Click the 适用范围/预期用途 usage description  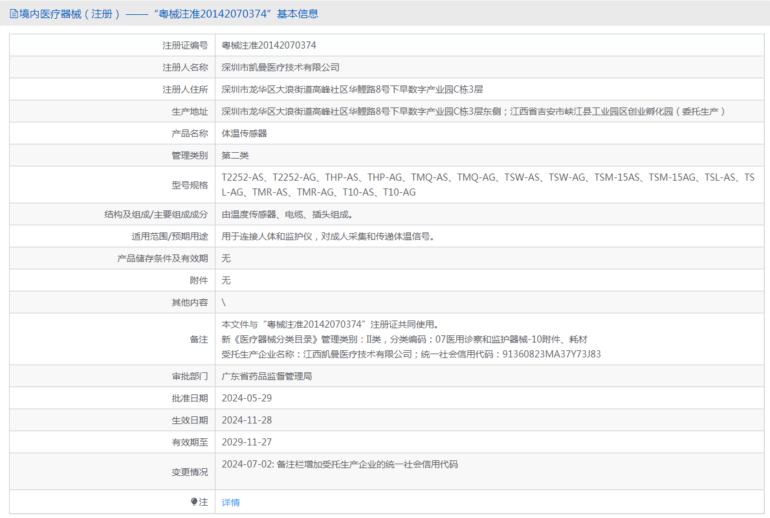[328, 236]
